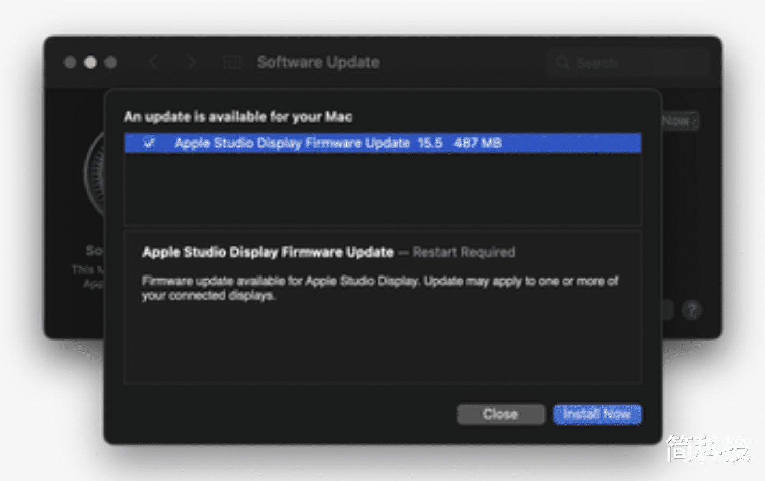Close the Software Update window with red button

point(70,62)
